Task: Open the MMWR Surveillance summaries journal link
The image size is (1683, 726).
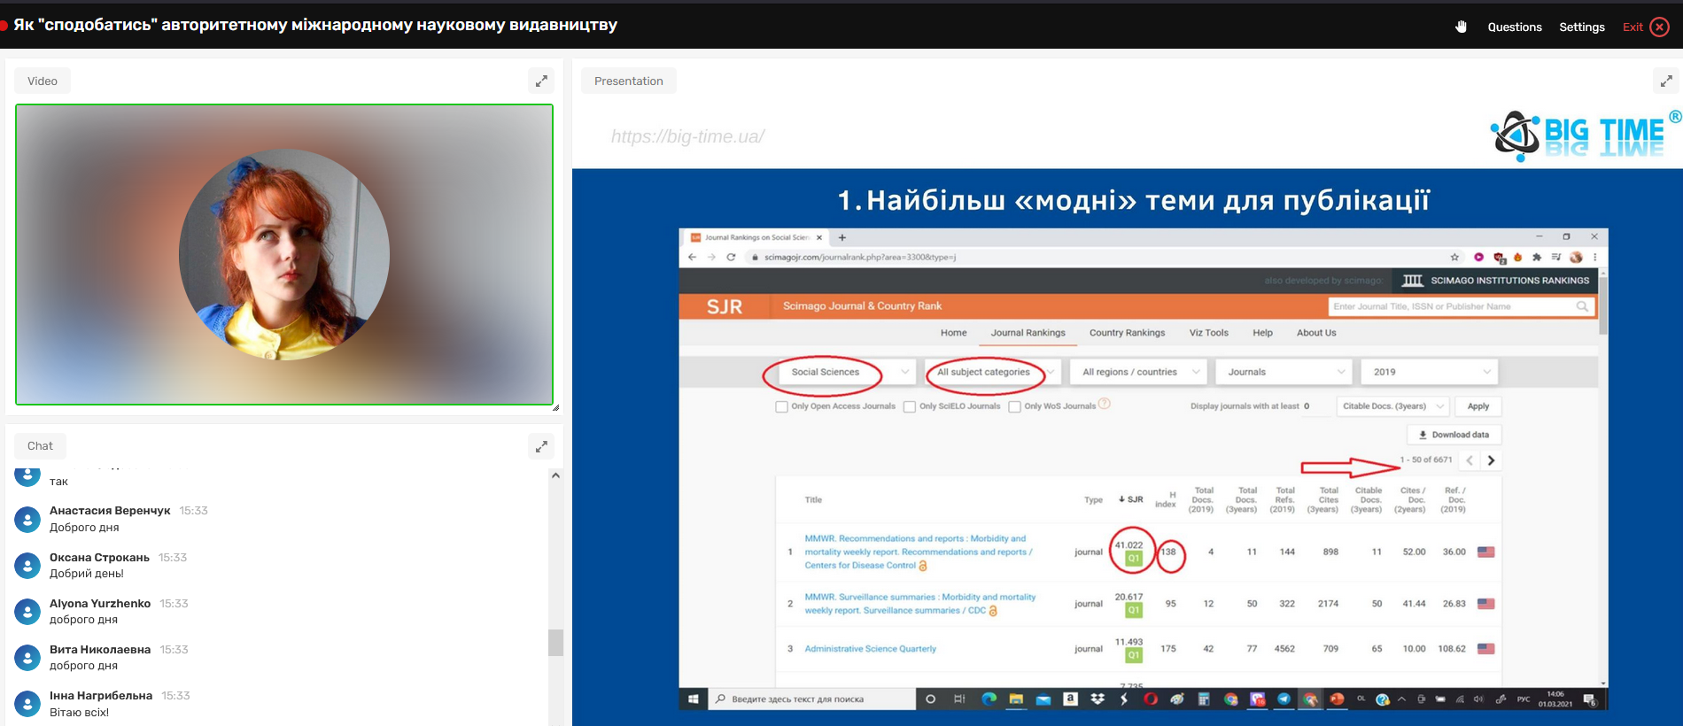Action: [x=920, y=604]
